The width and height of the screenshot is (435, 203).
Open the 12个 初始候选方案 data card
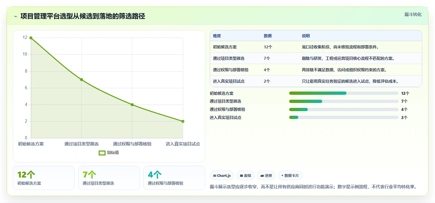(44, 178)
